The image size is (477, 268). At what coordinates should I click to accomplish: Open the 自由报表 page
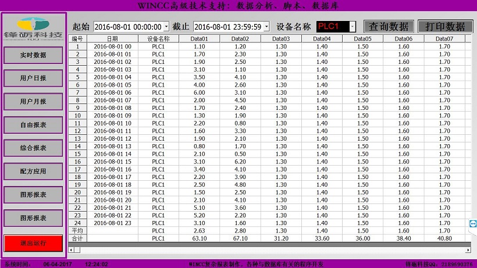(33, 125)
